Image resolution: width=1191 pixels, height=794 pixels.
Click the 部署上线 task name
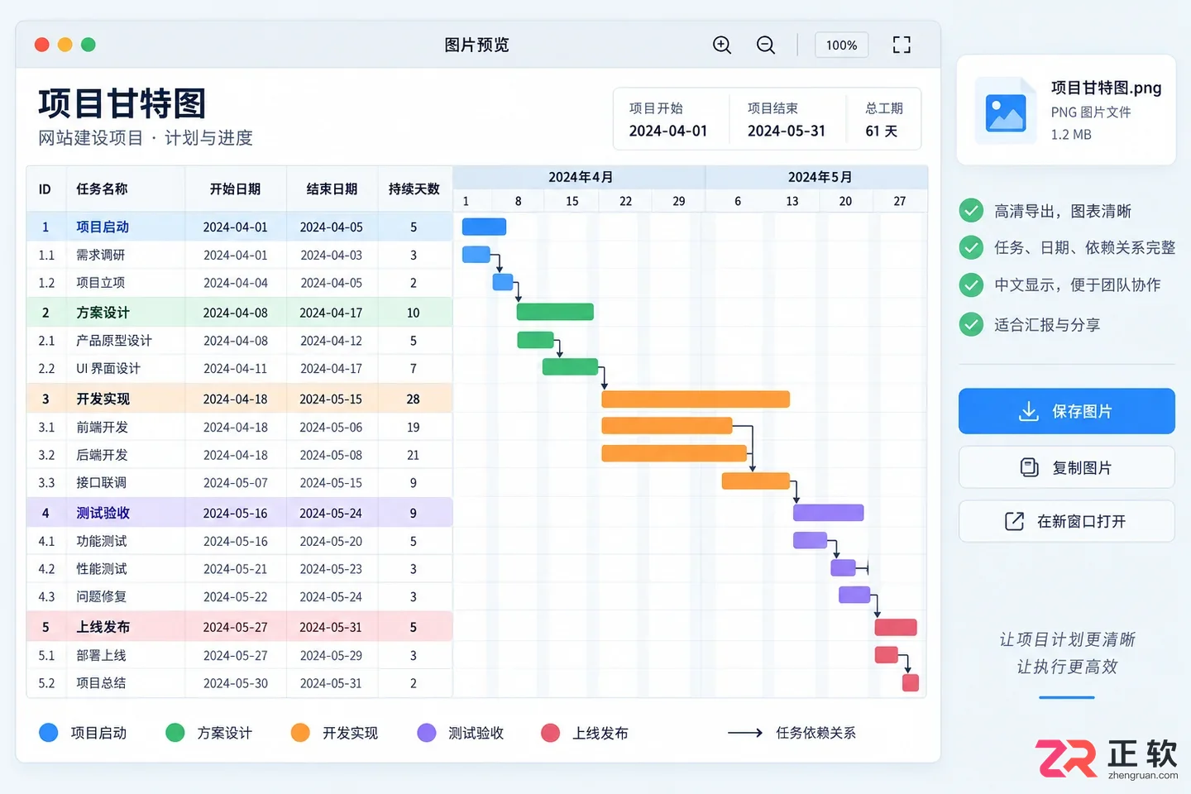pos(102,655)
